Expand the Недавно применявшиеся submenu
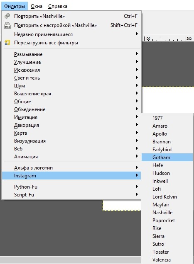The width and height of the screenshot is (194, 264). click(x=71, y=34)
